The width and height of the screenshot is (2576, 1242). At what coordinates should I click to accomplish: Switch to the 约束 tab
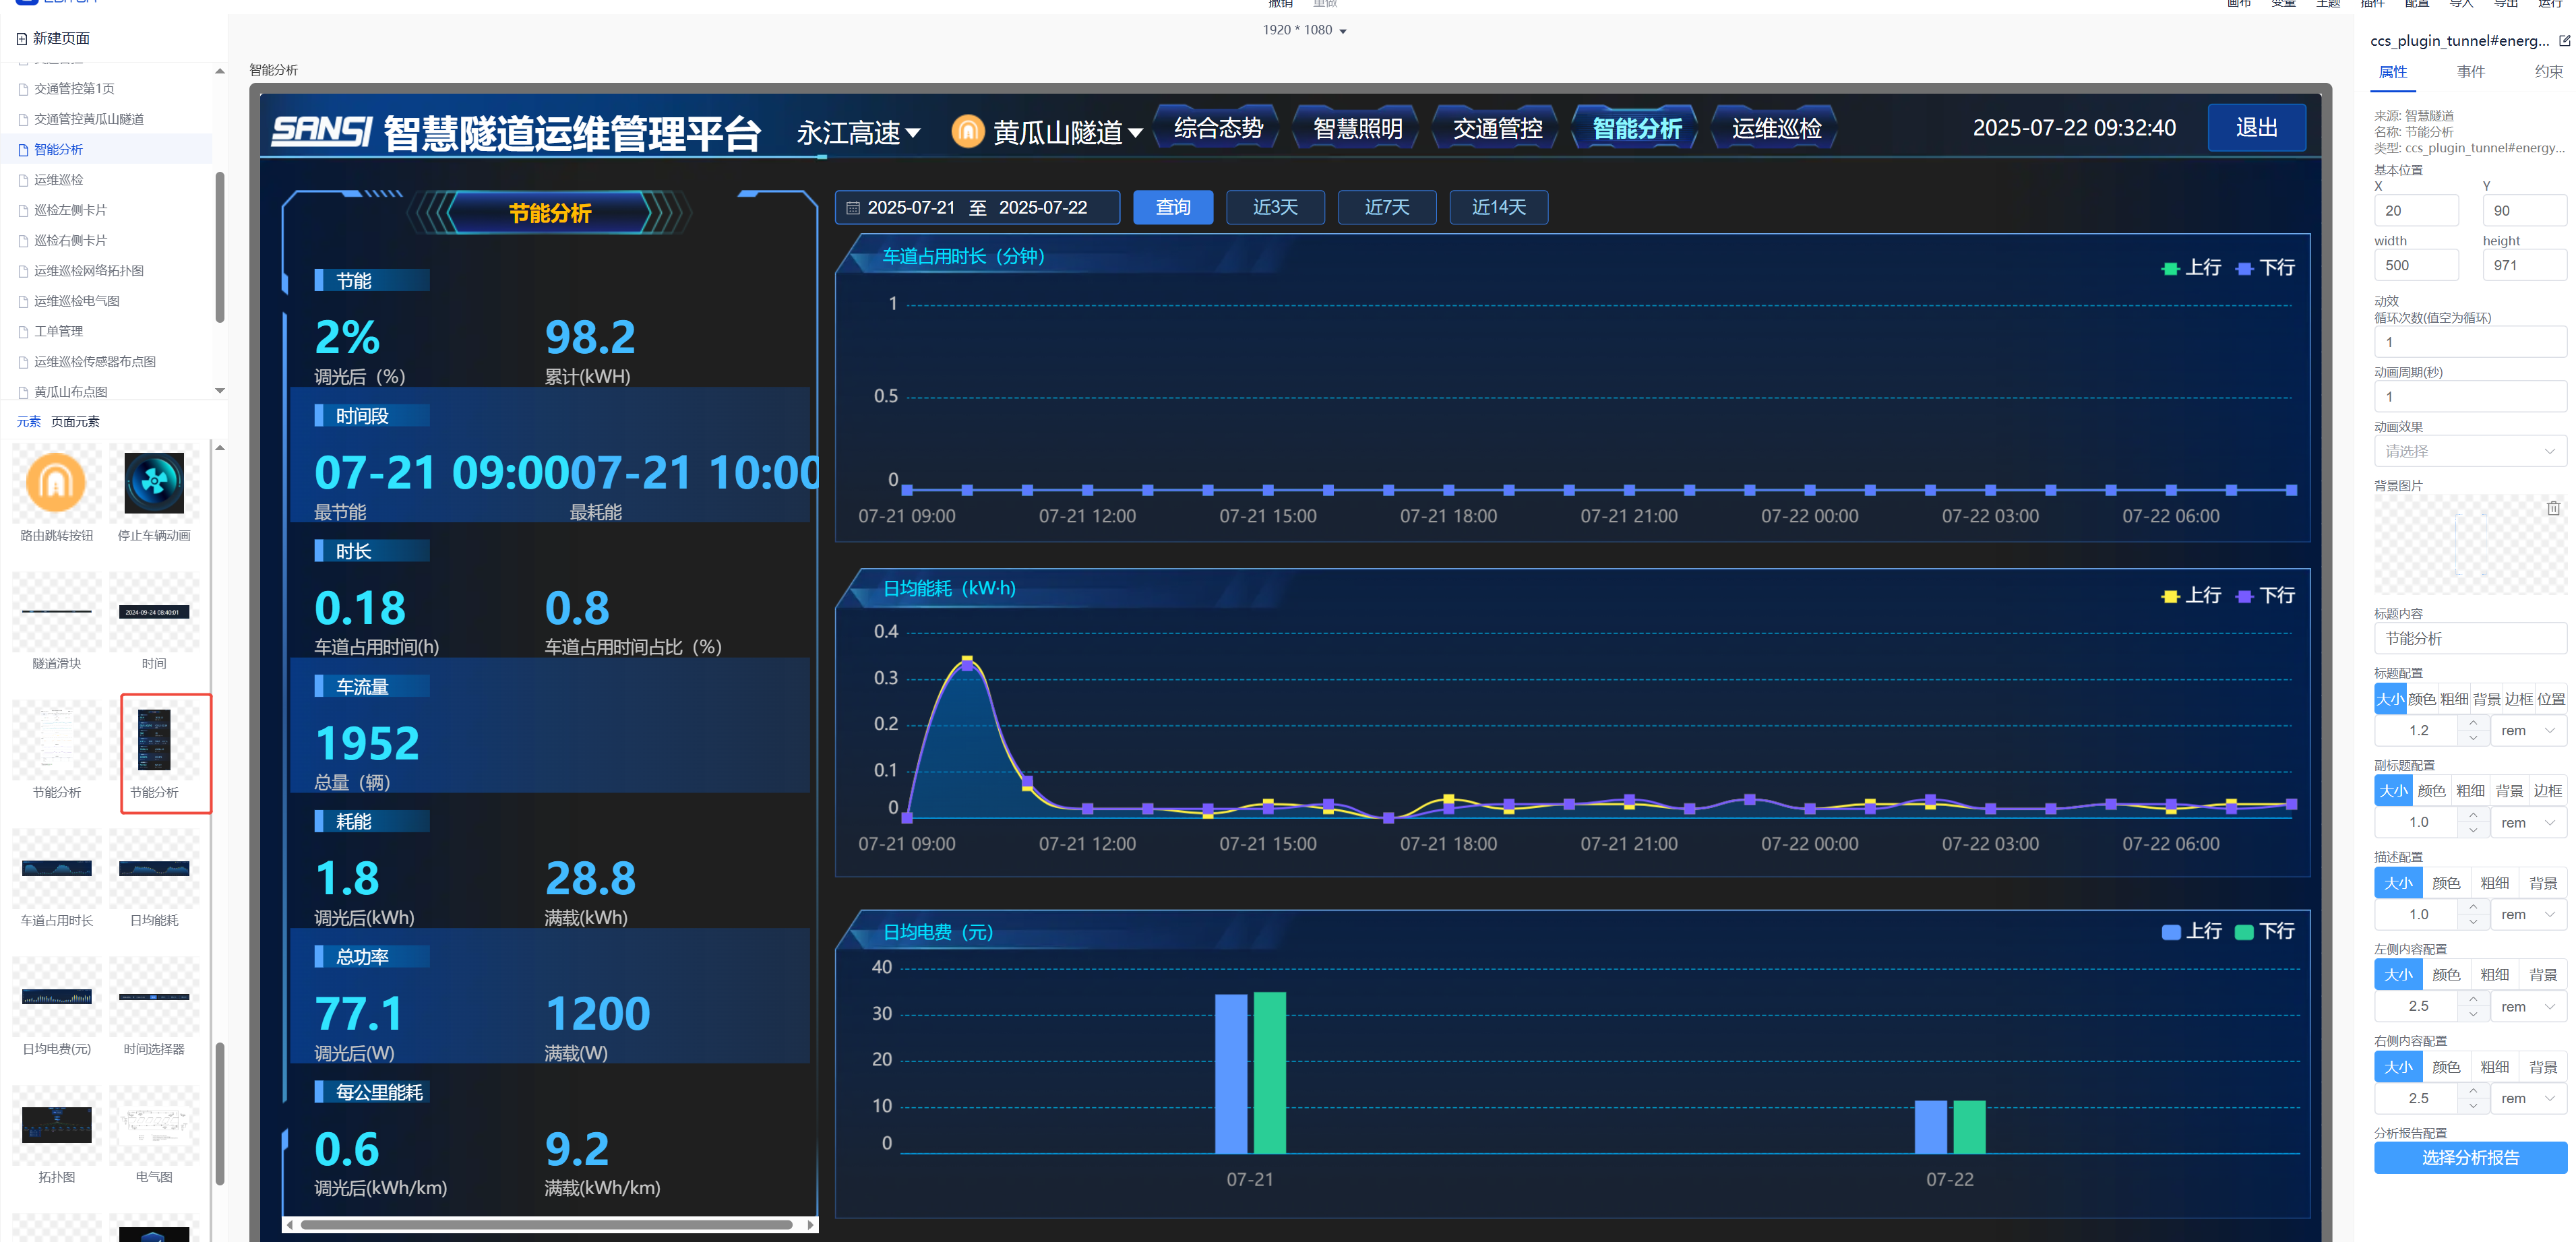coord(2548,72)
